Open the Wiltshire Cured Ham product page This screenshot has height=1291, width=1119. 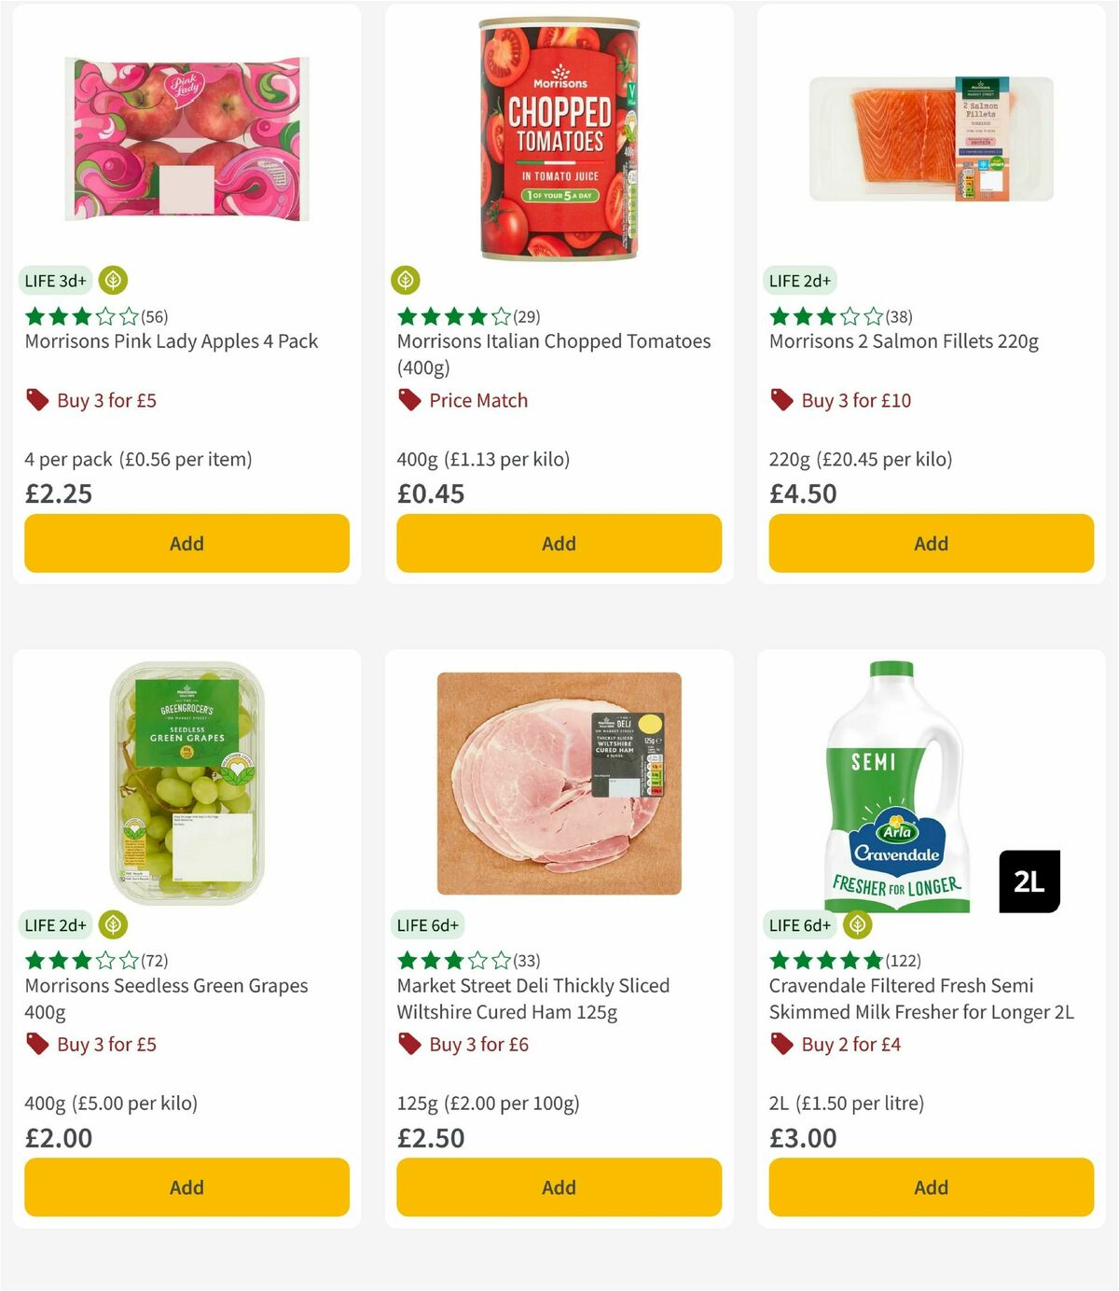[532, 998]
